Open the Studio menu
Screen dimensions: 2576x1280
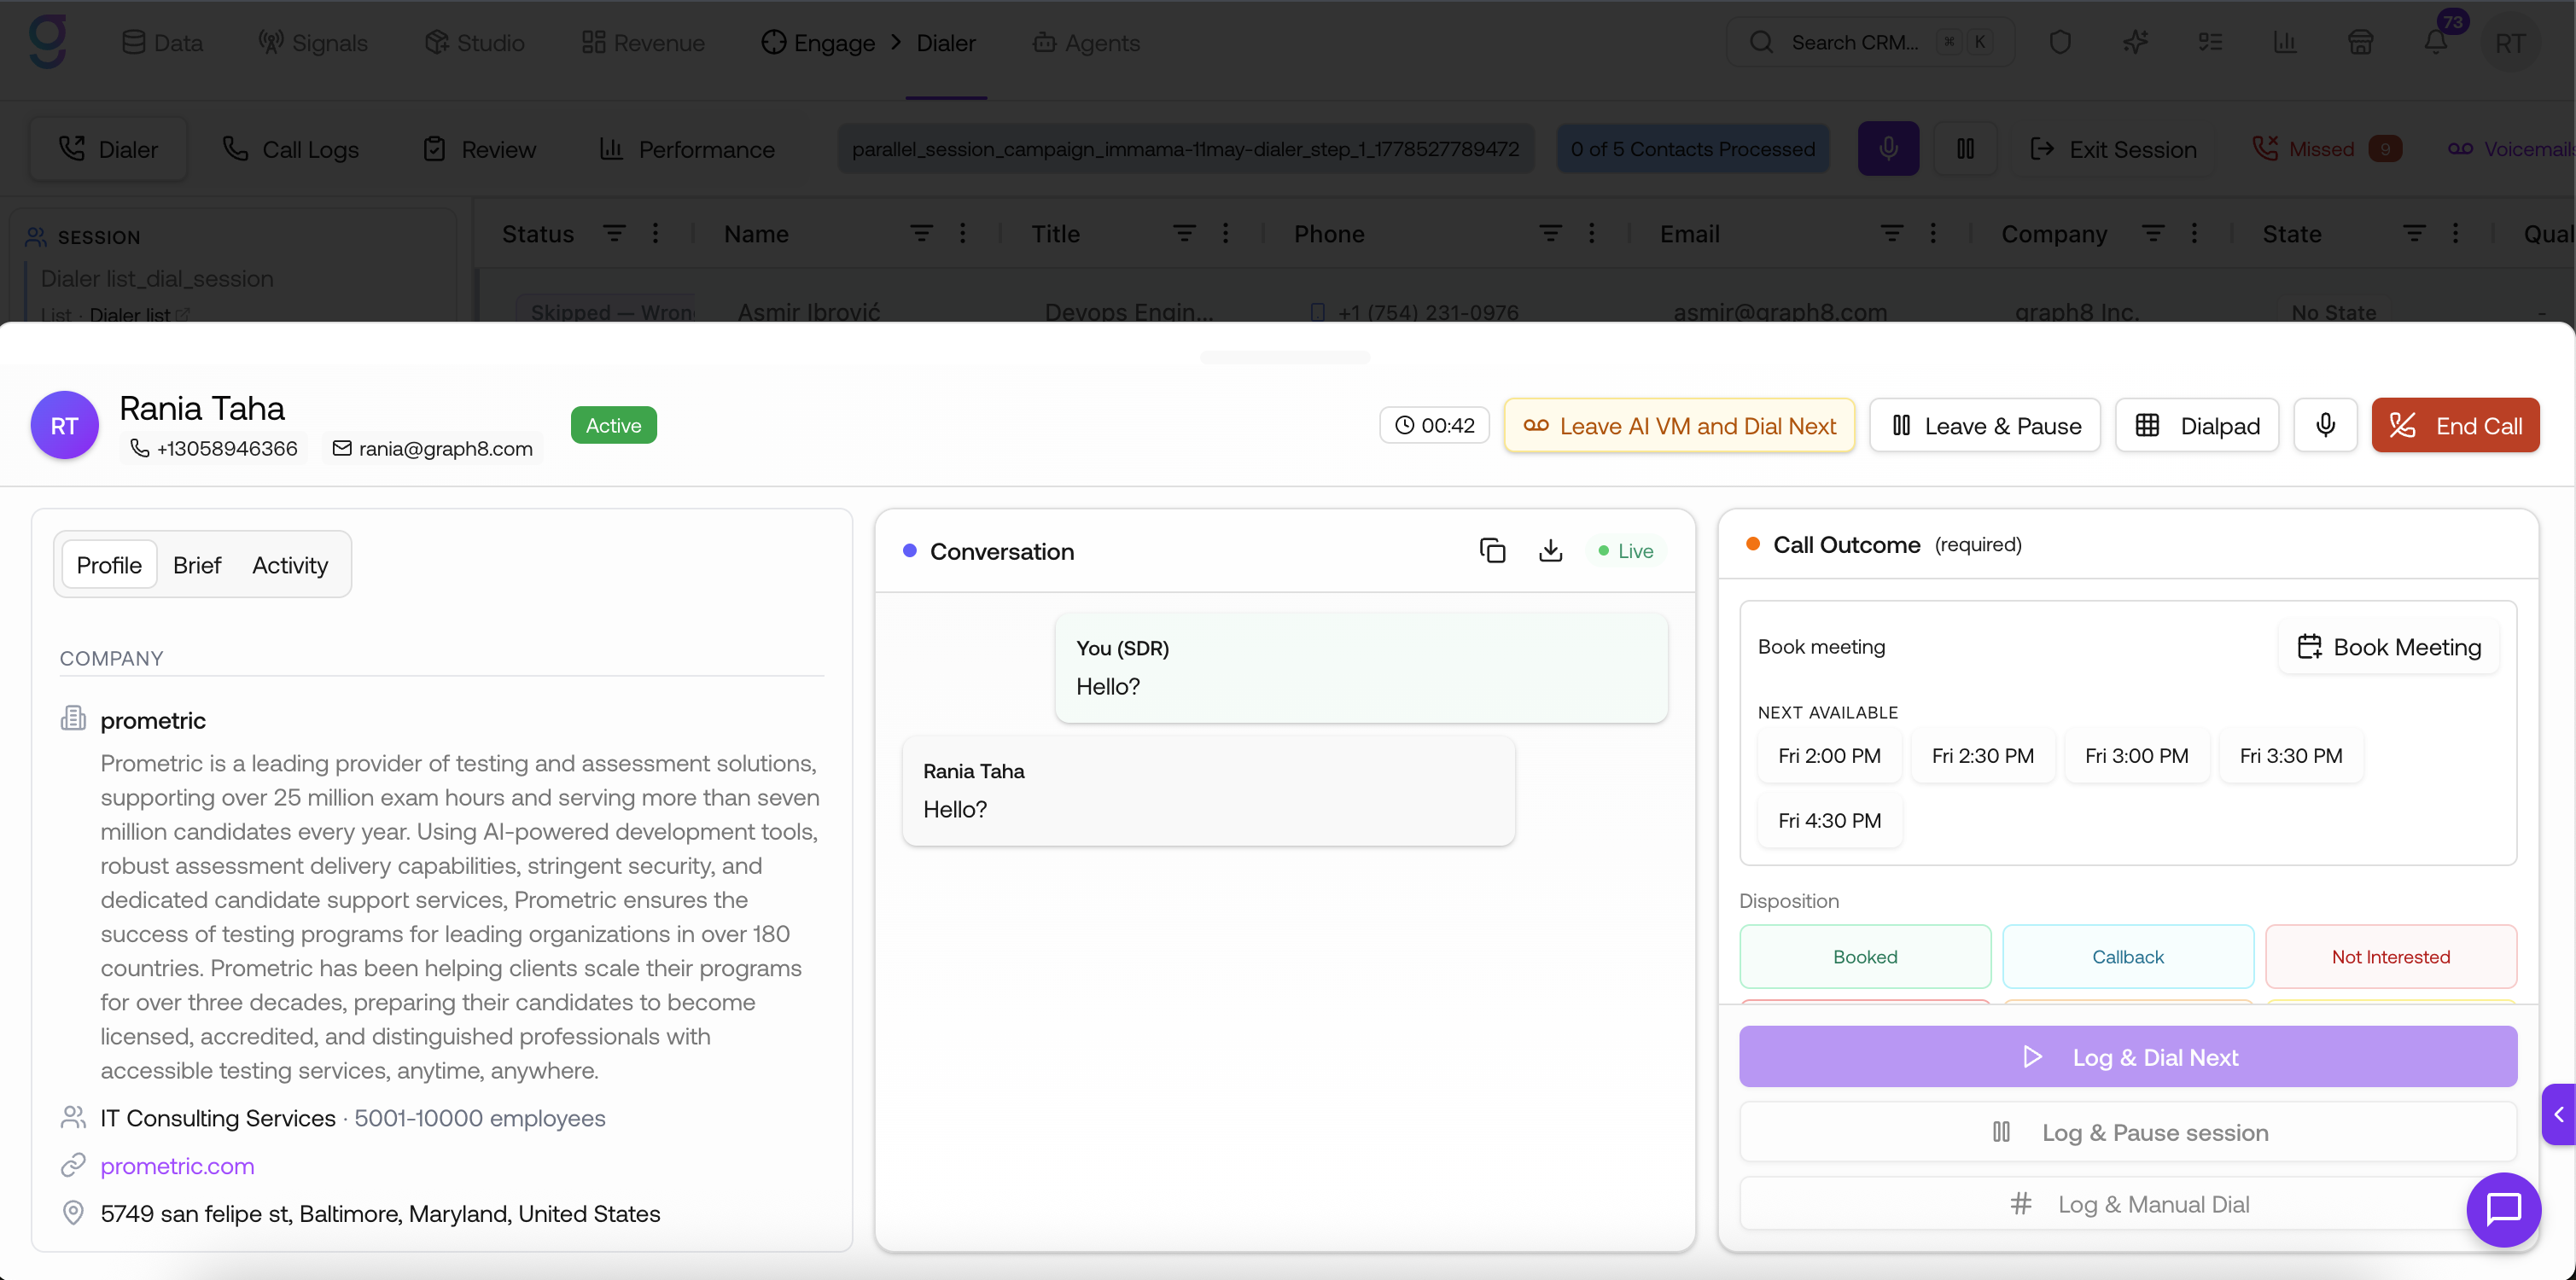[x=475, y=42]
